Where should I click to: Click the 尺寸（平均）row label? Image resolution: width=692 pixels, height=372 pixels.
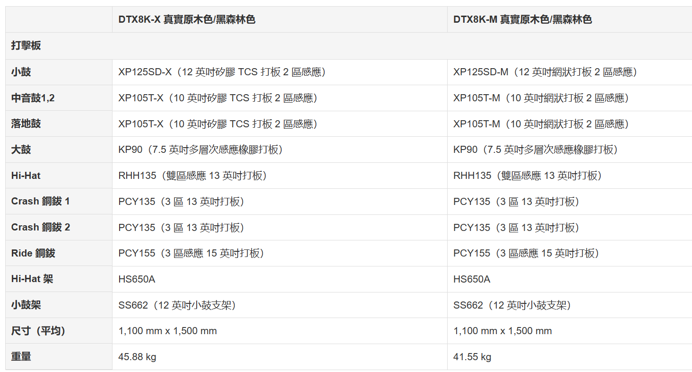coord(38,331)
